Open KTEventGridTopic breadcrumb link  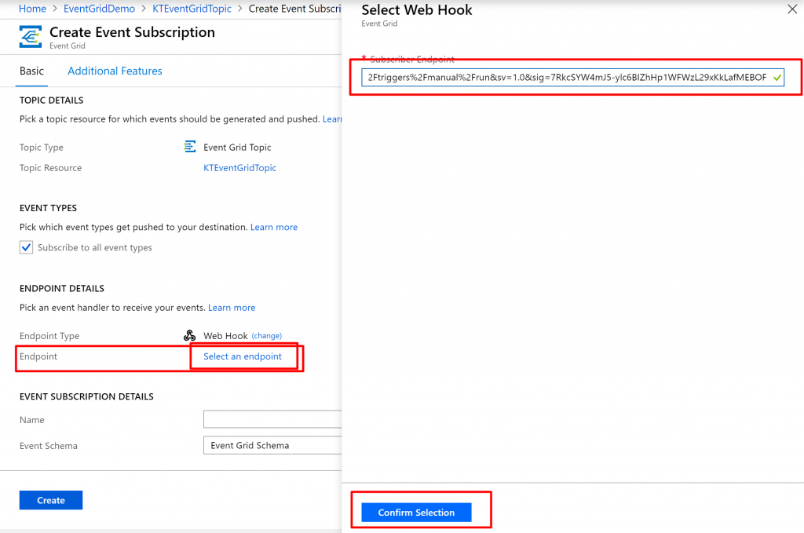tap(192, 9)
